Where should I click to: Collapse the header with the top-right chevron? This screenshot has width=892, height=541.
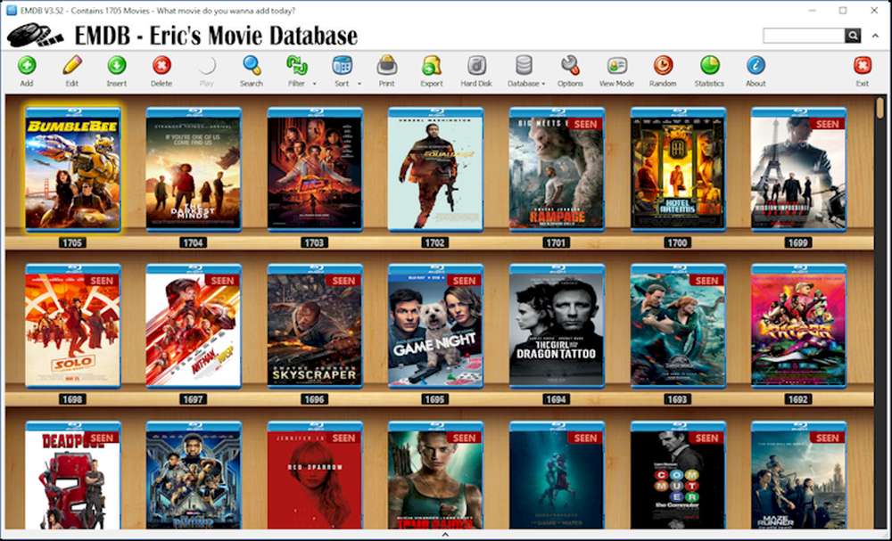coord(875,36)
